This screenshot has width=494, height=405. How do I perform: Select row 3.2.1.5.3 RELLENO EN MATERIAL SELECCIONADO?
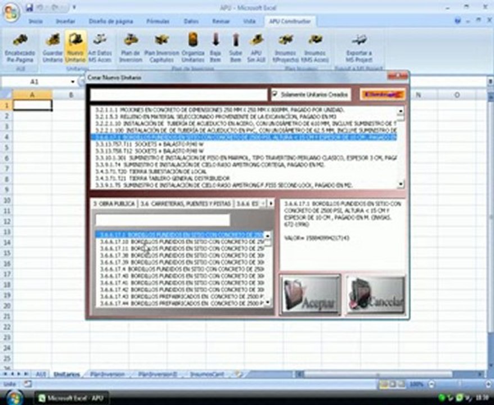tap(243, 116)
